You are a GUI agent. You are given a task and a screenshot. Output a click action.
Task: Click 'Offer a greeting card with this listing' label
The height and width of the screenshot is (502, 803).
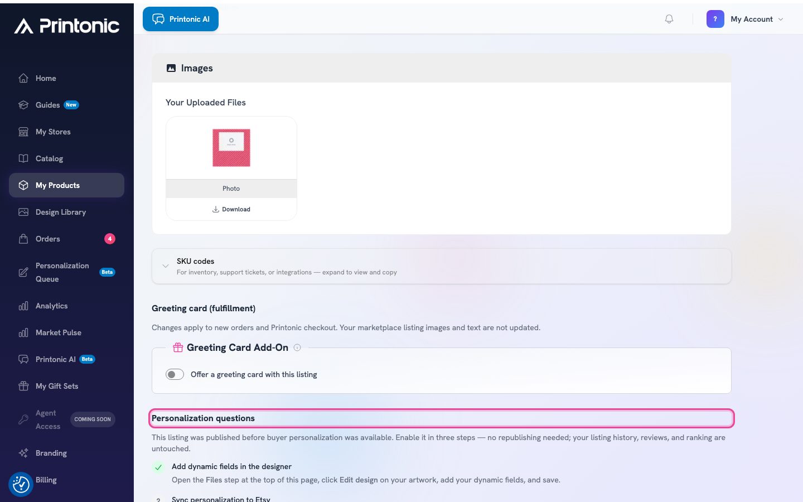(x=254, y=374)
